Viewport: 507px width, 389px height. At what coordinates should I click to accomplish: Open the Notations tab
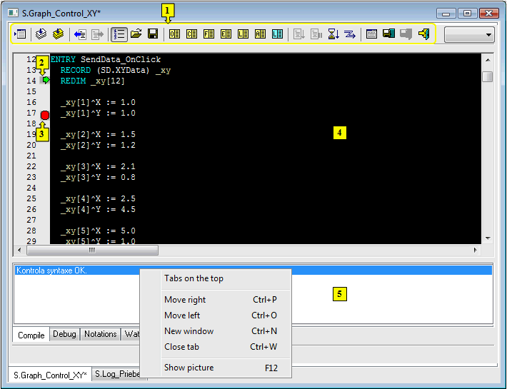tap(100, 334)
